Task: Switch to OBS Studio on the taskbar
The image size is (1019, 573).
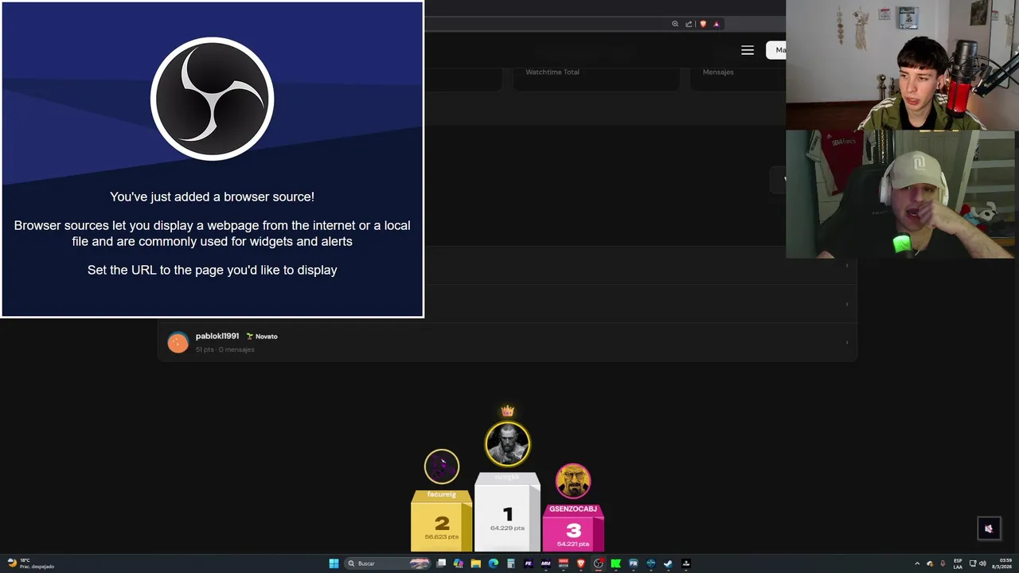Action: [599, 563]
